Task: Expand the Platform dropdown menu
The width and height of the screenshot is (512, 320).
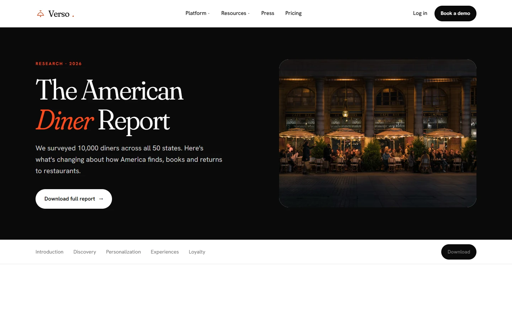Action: pos(197,13)
